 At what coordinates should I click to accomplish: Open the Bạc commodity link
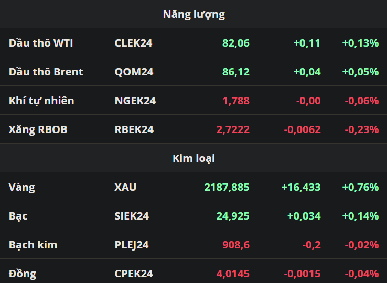(18, 216)
